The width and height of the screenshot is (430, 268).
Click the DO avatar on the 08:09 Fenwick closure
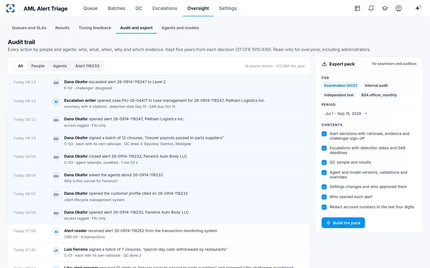tap(56, 157)
